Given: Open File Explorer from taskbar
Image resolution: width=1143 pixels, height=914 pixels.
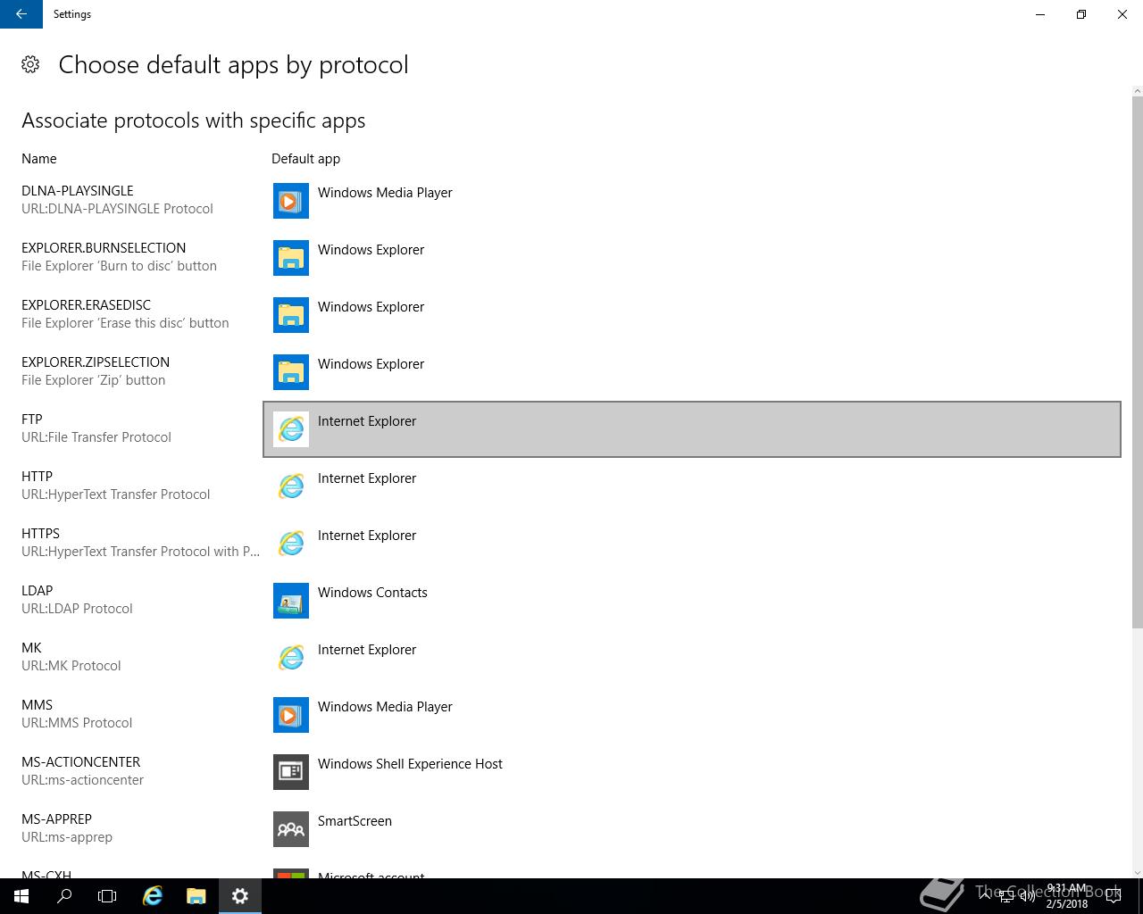Looking at the screenshot, I should pyautogui.click(x=196, y=896).
